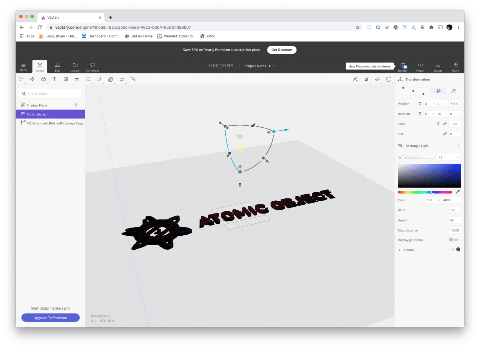Pick a color from the gradient swatch
This screenshot has width=480, height=348.
coord(429,175)
